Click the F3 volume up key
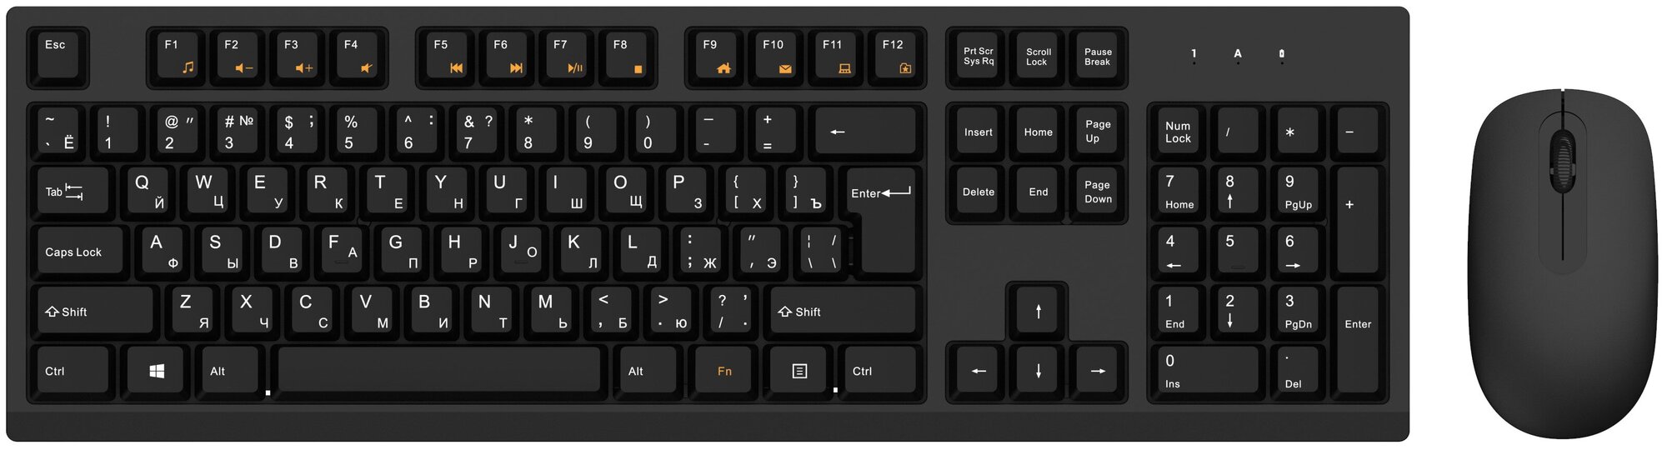The width and height of the screenshot is (1667, 450). (x=298, y=57)
